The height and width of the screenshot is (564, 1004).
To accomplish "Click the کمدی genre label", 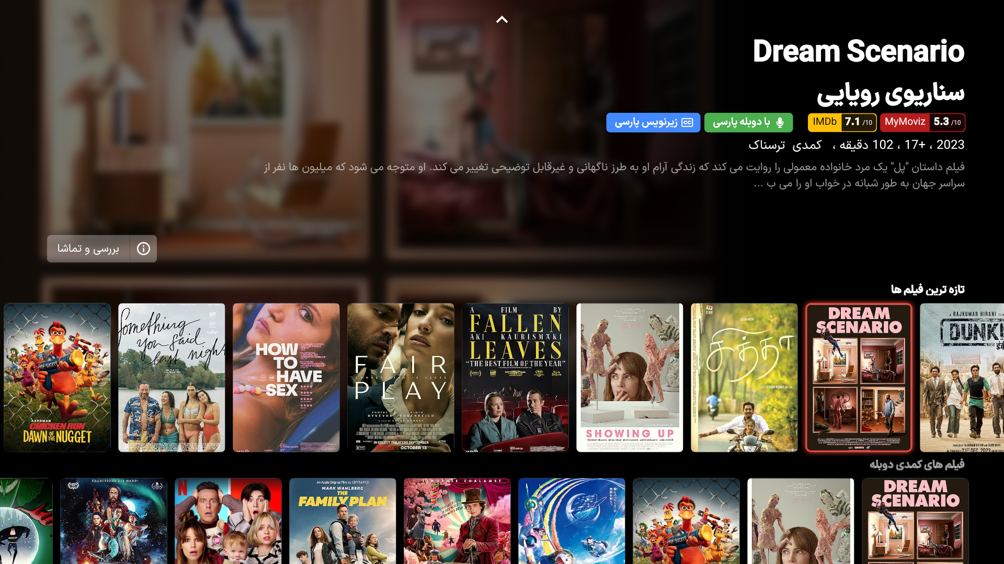I will pos(807,145).
